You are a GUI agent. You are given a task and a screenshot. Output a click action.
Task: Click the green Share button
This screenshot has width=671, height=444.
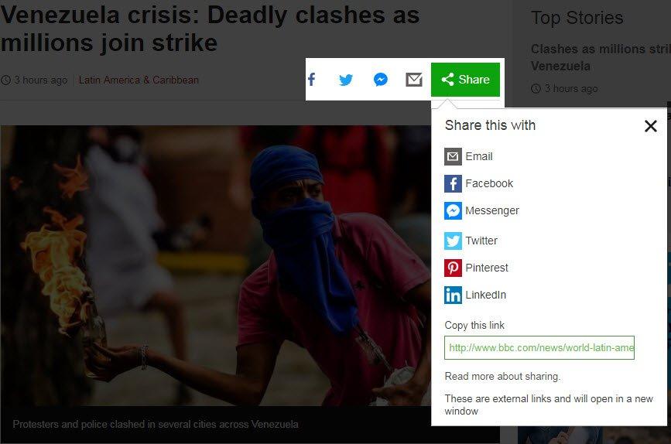(465, 80)
